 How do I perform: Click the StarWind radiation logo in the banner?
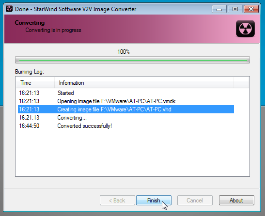coord(246,29)
